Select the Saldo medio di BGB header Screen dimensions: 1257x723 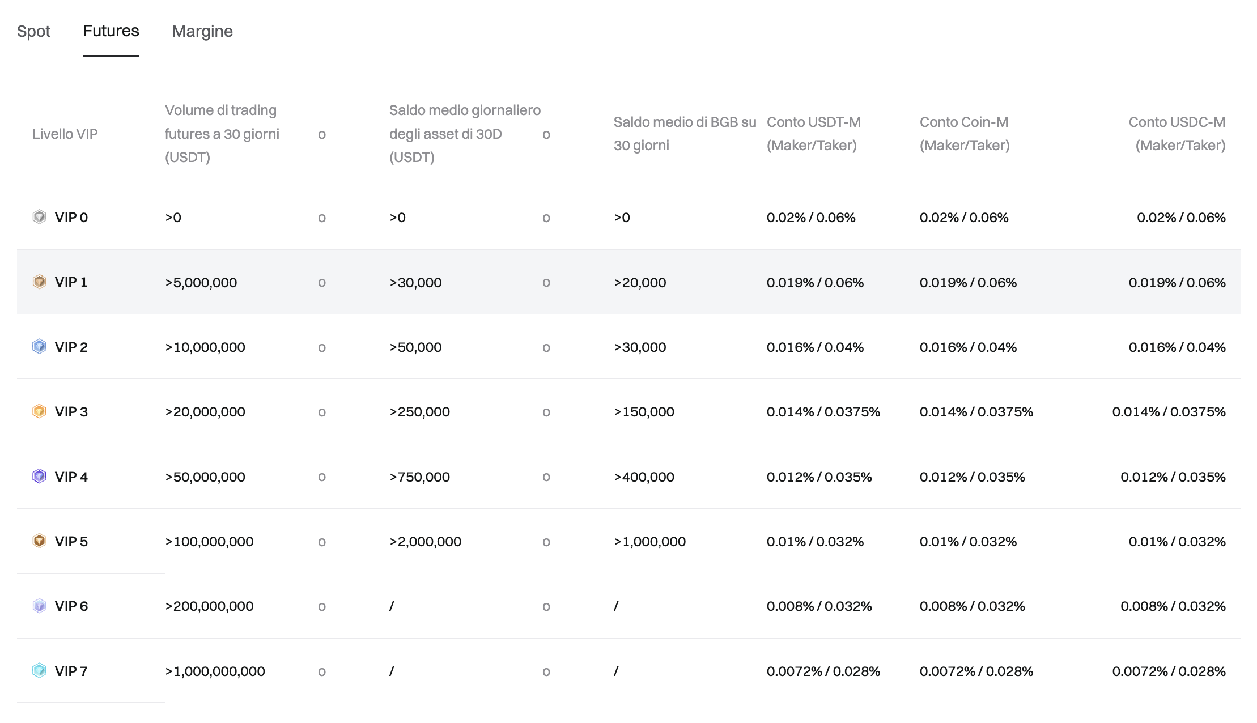point(685,134)
